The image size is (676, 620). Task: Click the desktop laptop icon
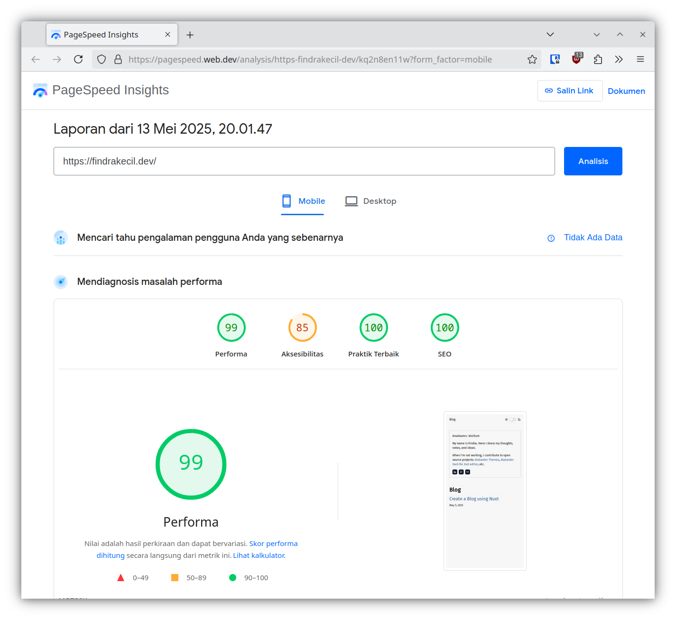(x=352, y=201)
